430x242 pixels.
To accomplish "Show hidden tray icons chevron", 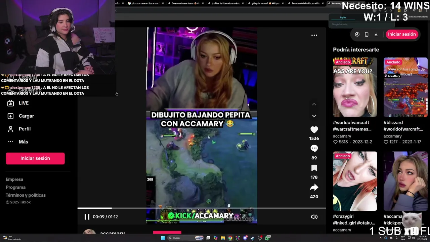I will point(380,238).
